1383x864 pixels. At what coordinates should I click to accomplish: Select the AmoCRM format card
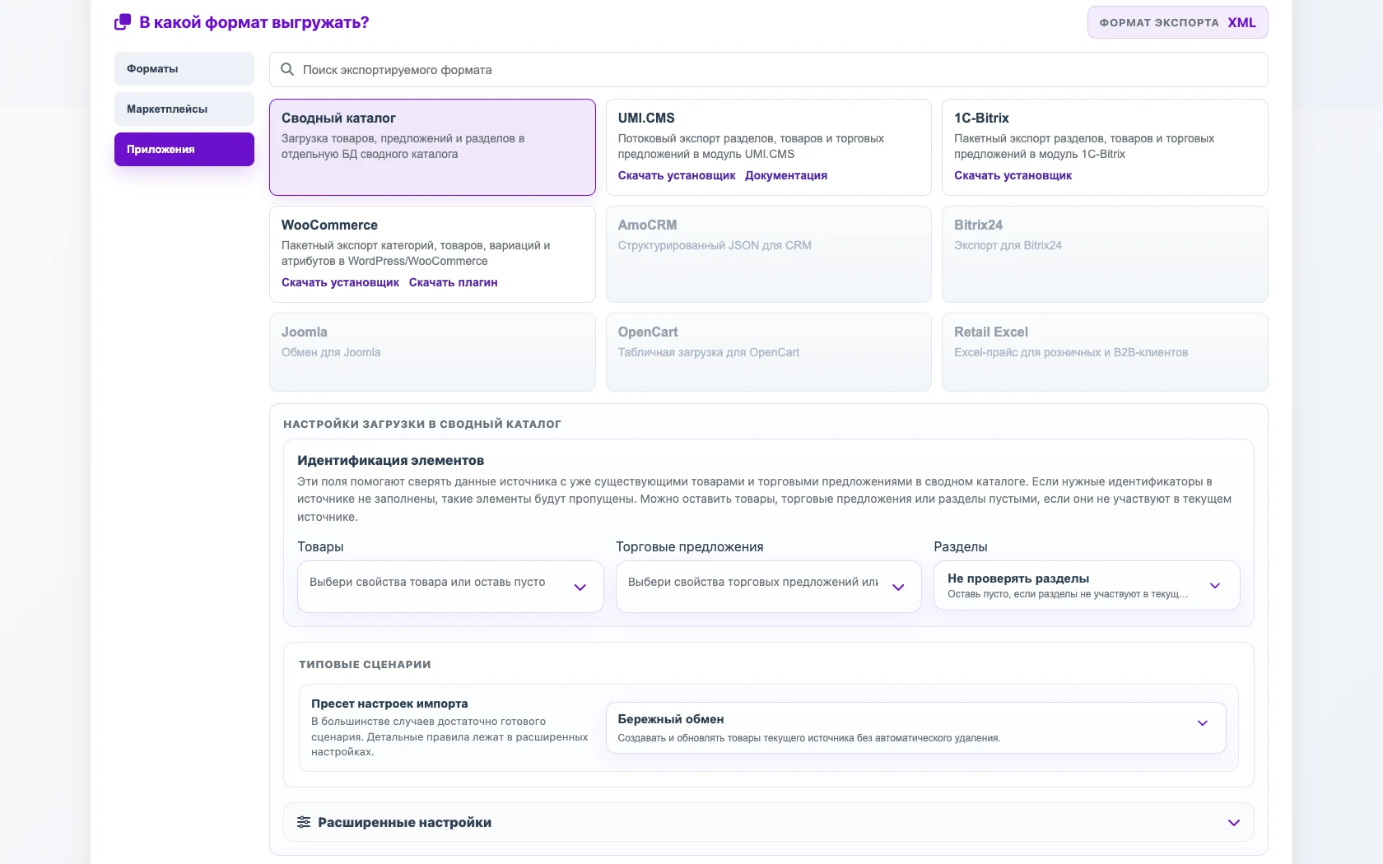coord(768,254)
